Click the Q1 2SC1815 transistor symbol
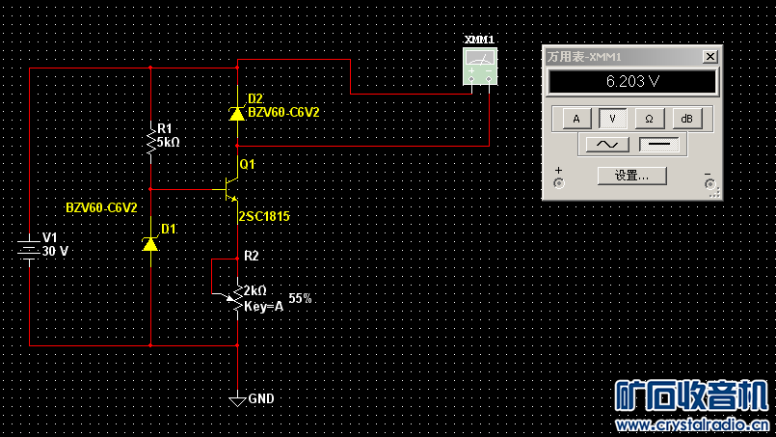This screenshot has width=776, height=437. tap(229, 189)
